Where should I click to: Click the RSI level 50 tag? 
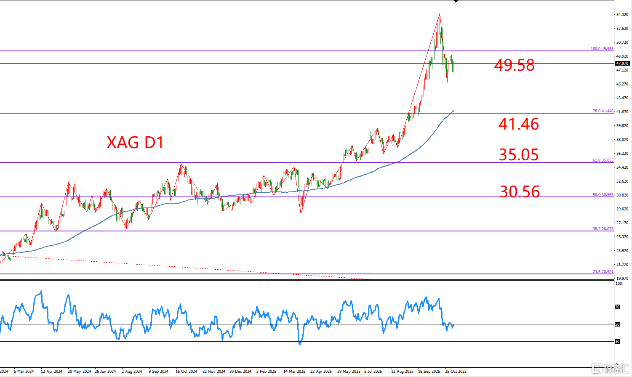point(617,324)
